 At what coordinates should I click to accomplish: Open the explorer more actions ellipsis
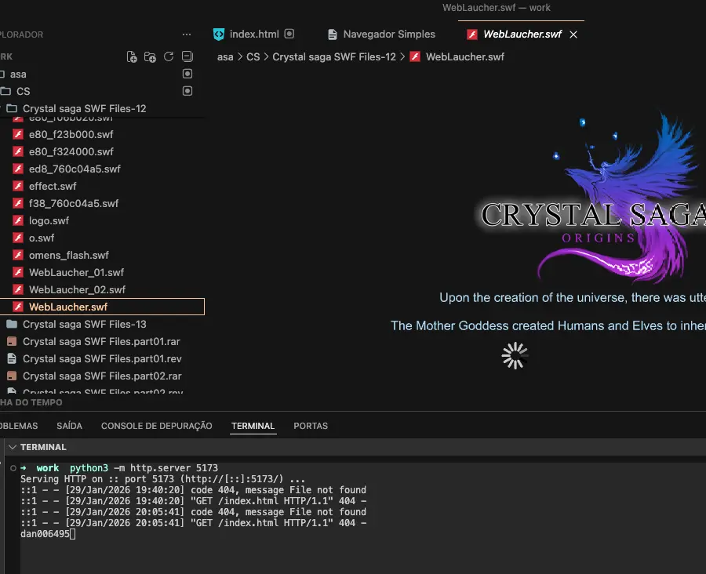(x=187, y=35)
